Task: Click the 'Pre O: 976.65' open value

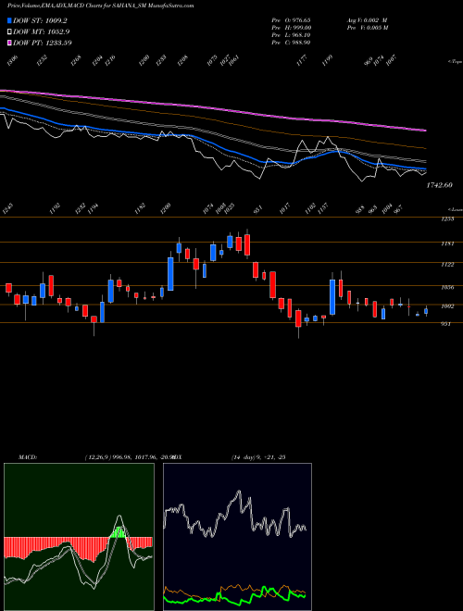Action: 291,19
